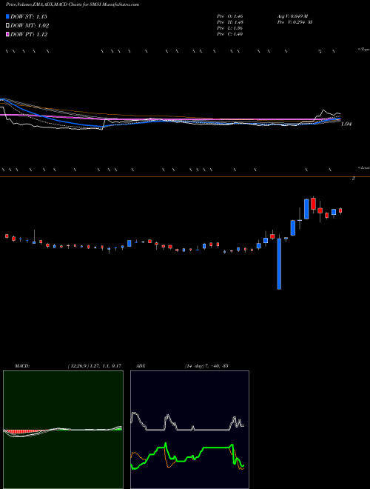370x489 pixels.
Task: Click the 'Pre V: 0.294 M' volume text
Action: (295, 22)
